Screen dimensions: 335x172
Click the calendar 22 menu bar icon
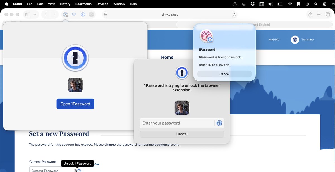pos(262,4)
